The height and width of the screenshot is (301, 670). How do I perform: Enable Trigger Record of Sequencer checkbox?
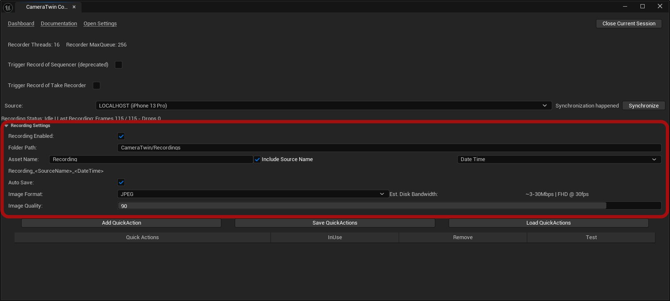pos(119,65)
